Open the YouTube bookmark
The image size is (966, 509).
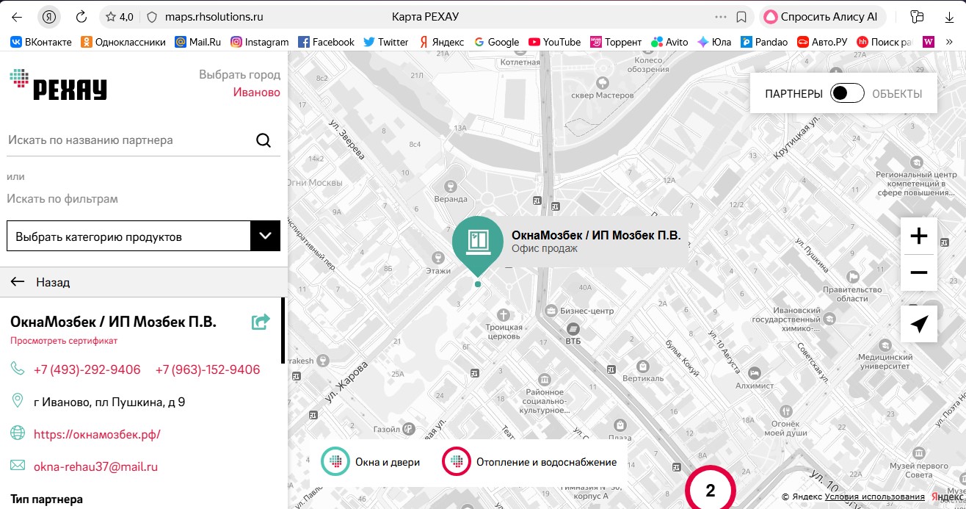[554, 42]
